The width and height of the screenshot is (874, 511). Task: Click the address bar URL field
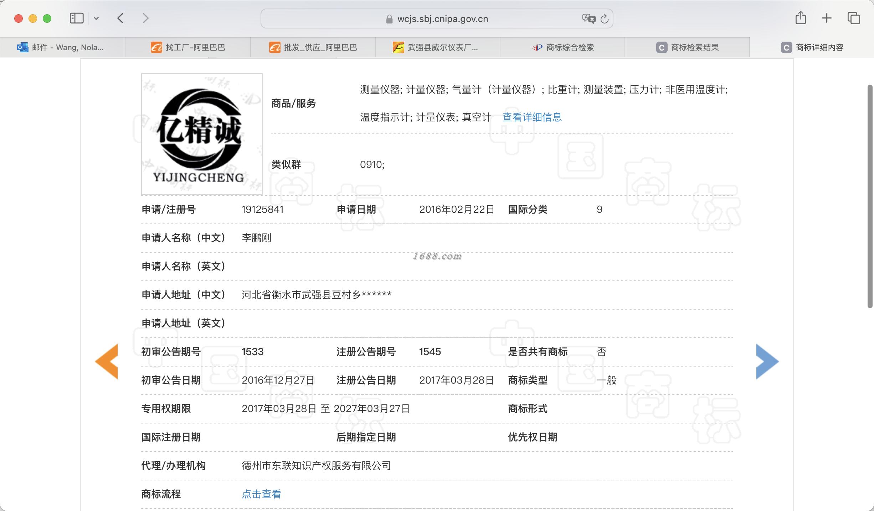(442, 19)
